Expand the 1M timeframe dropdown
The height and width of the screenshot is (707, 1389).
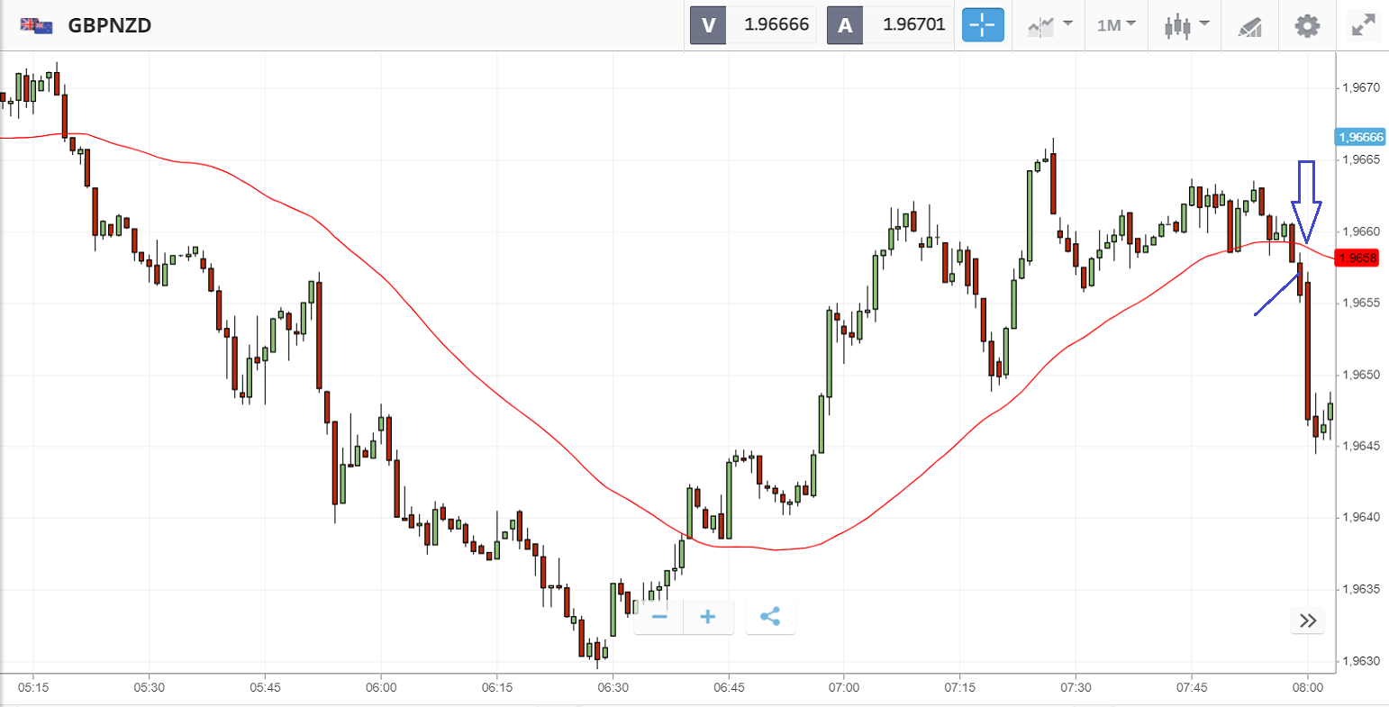click(x=1116, y=25)
